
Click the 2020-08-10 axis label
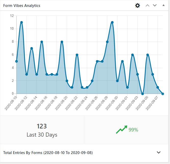point(11,103)
